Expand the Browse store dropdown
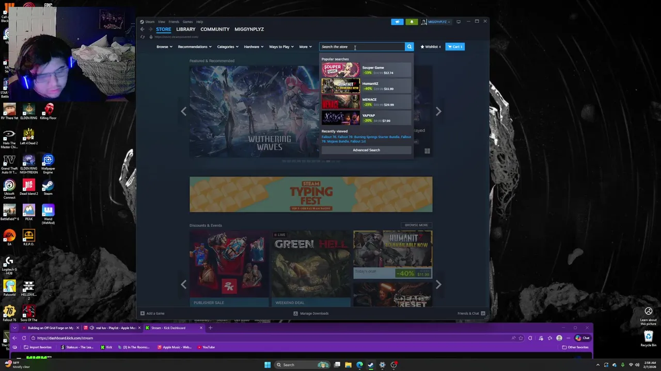Image resolution: width=661 pixels, height=371 pixels. click(165, 47)
